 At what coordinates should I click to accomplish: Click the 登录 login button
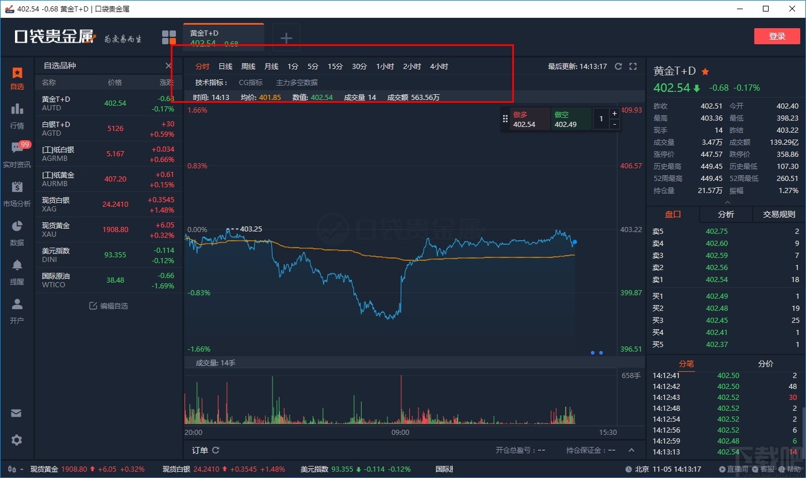click(777, 36)
